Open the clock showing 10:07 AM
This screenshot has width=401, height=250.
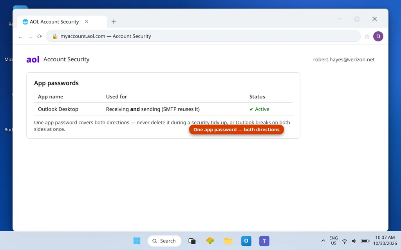coord(385,241)
